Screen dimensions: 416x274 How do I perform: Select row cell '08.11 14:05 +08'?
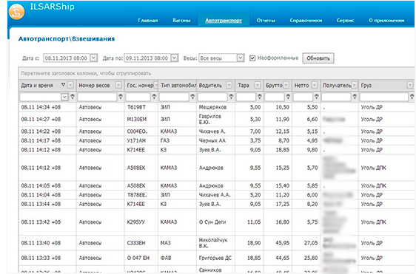click(x=41, y=185)
